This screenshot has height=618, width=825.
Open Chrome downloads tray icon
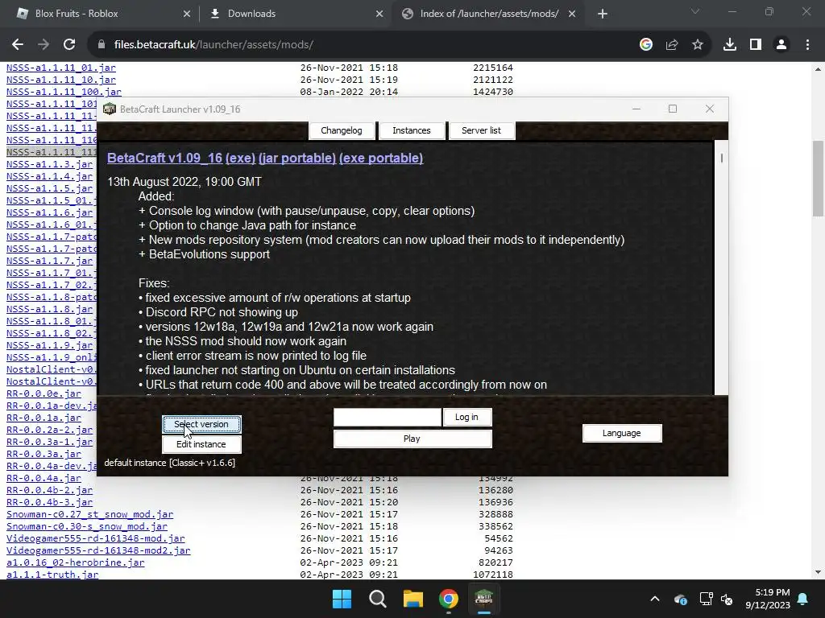click(x=730, y=45)
